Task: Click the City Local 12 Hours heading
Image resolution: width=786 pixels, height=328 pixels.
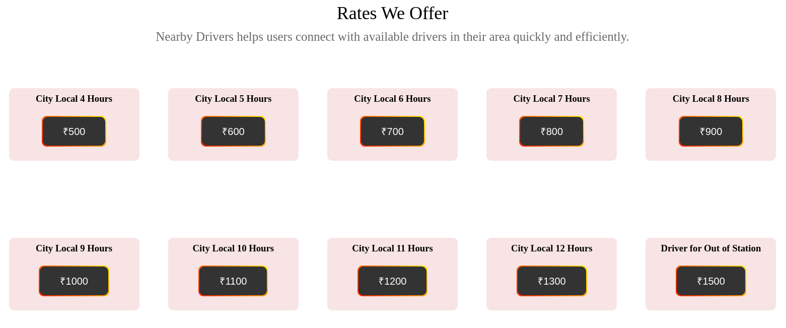Action: tap(551, 248)
